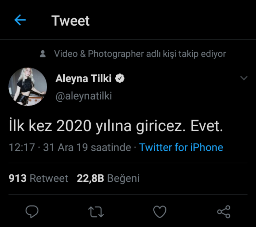Viewport: 256px width, 227px height.
Task: Open the Twitter for iPhone source link
Action: tap(181, 147)
